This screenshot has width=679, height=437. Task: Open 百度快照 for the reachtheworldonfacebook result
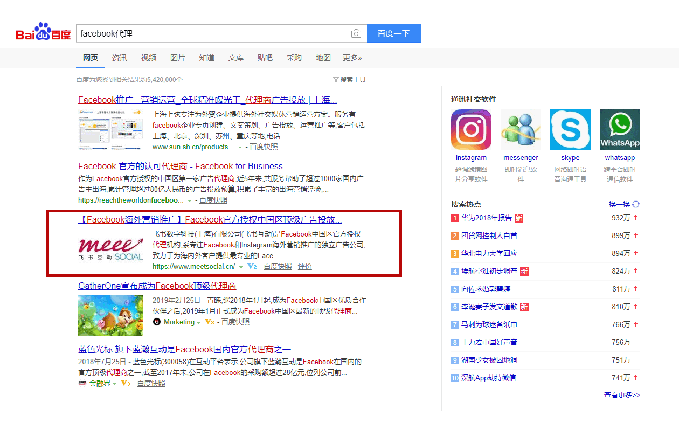pyautogui.click(x=213, y=200)
